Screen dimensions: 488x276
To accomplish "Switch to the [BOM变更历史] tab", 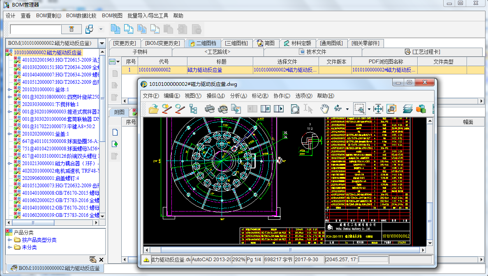I will pyautogui.click(x=163, y=43).
